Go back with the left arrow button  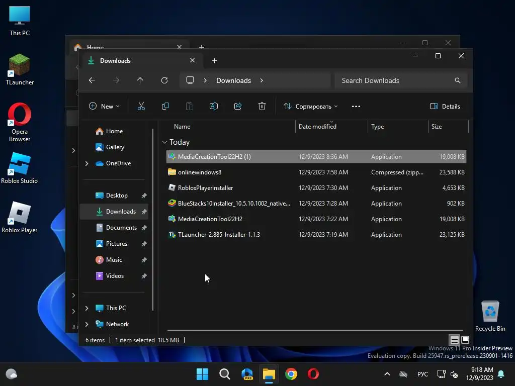92,80
